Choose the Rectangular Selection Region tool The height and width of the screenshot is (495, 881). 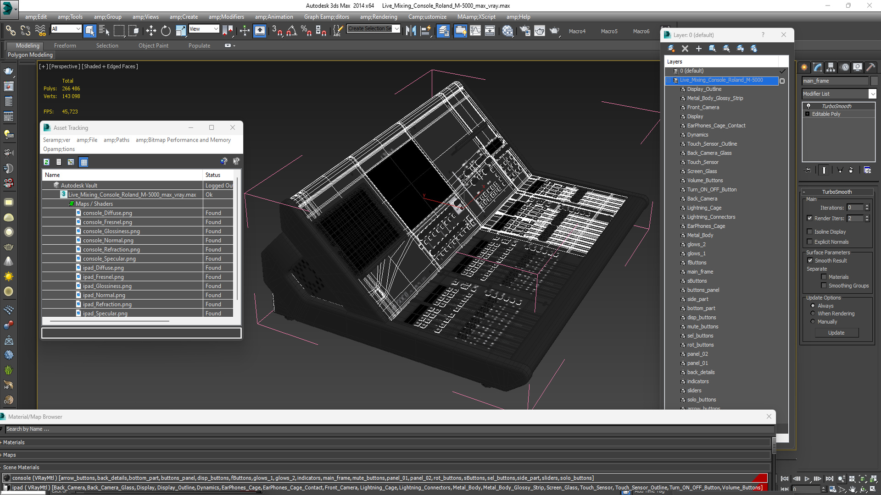119,31
